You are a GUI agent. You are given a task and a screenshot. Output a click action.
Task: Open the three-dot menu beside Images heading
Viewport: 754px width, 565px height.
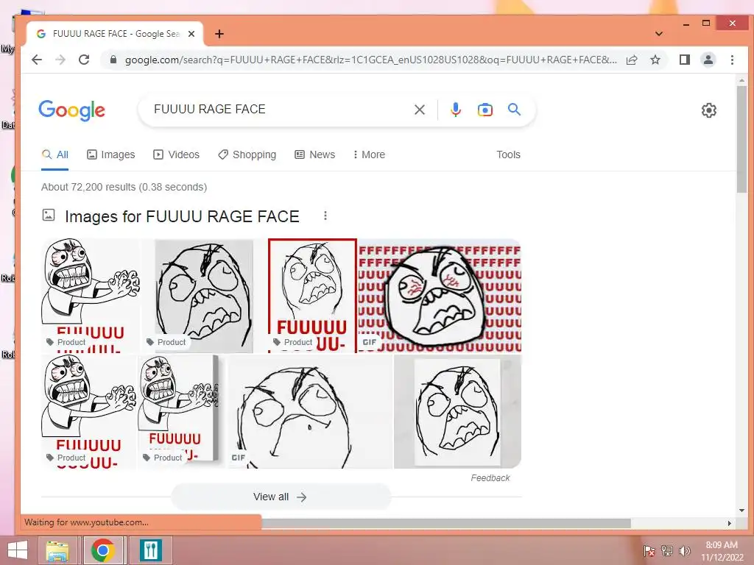pyautogui.click(x=325, y=216)
